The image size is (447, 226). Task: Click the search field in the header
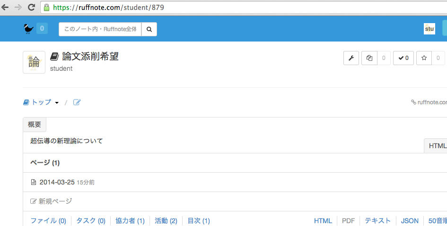coord(100,29)
